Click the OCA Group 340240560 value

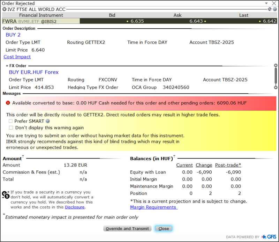tap(176, 87)
